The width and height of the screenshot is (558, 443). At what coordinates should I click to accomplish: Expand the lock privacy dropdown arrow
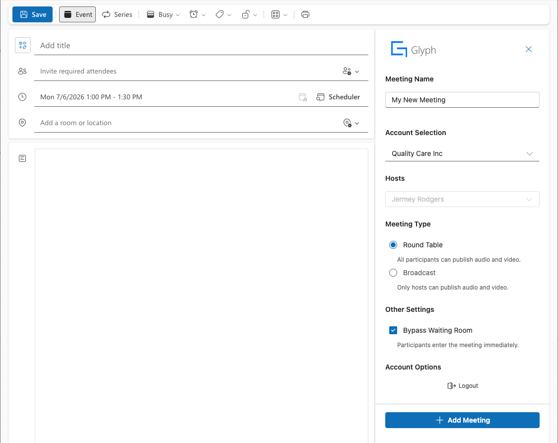(255, 15)
